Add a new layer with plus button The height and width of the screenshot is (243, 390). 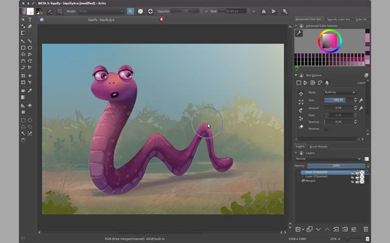click(x=298, y=230)
